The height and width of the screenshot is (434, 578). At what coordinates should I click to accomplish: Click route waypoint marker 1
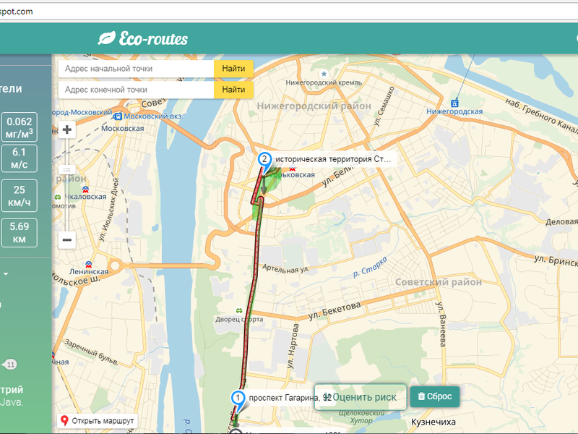click(237, 399)
